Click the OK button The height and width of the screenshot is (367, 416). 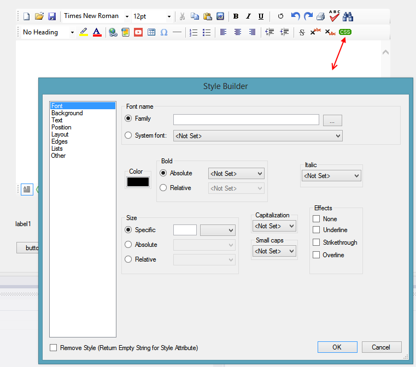click(x=337, y=347)
